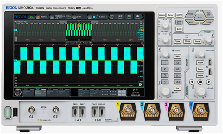Push the navigate forward play button
Screen dimensions: 223x134
[x=209, y=82]
